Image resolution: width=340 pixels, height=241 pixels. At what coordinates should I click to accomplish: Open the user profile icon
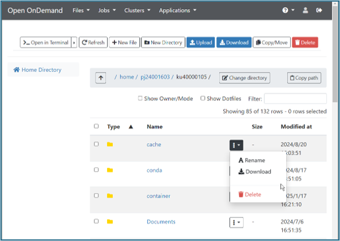click(305, 10)
